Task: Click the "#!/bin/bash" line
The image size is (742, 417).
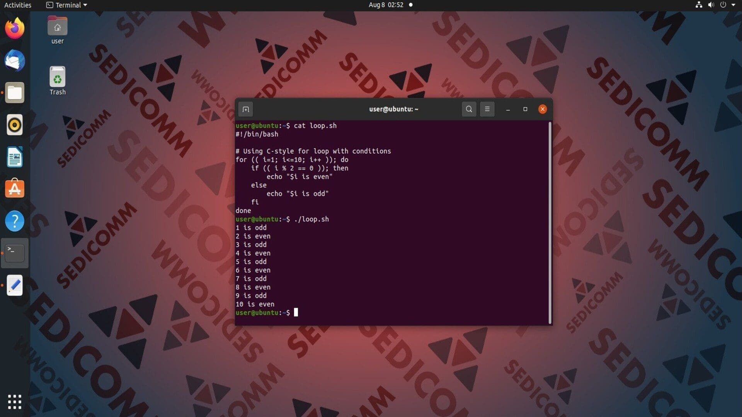Action: point(257,134)
